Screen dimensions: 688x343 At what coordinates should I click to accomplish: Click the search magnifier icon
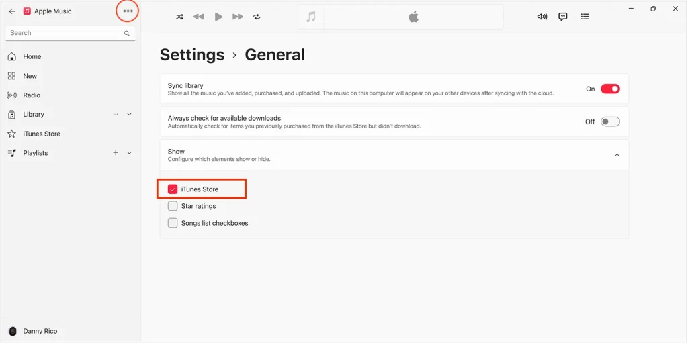click(x=127, y=33)
